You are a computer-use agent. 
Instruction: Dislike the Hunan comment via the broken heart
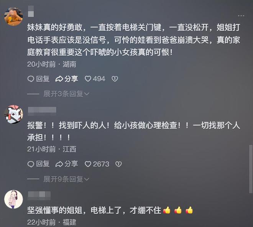115,79
